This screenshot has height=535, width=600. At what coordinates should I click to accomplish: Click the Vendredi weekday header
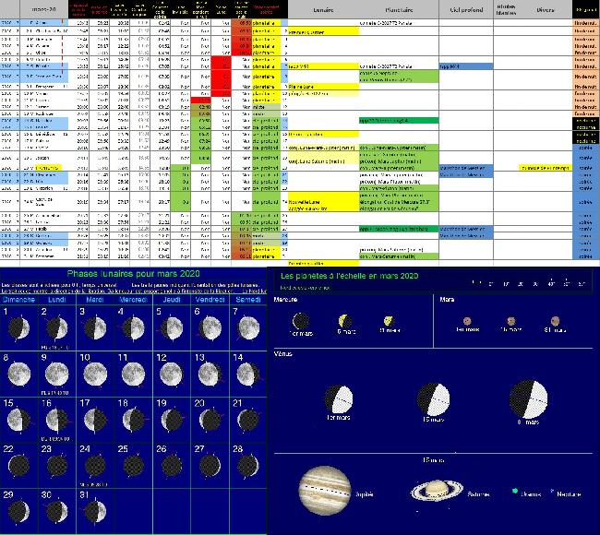pos(210,300)
